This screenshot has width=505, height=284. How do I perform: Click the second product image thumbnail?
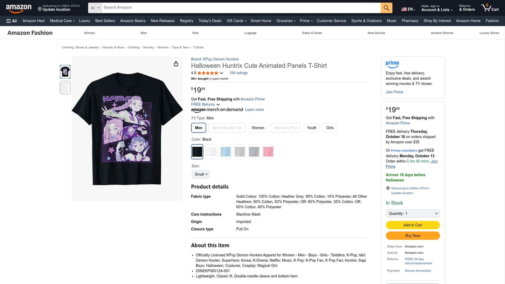[x=65, y=87]
